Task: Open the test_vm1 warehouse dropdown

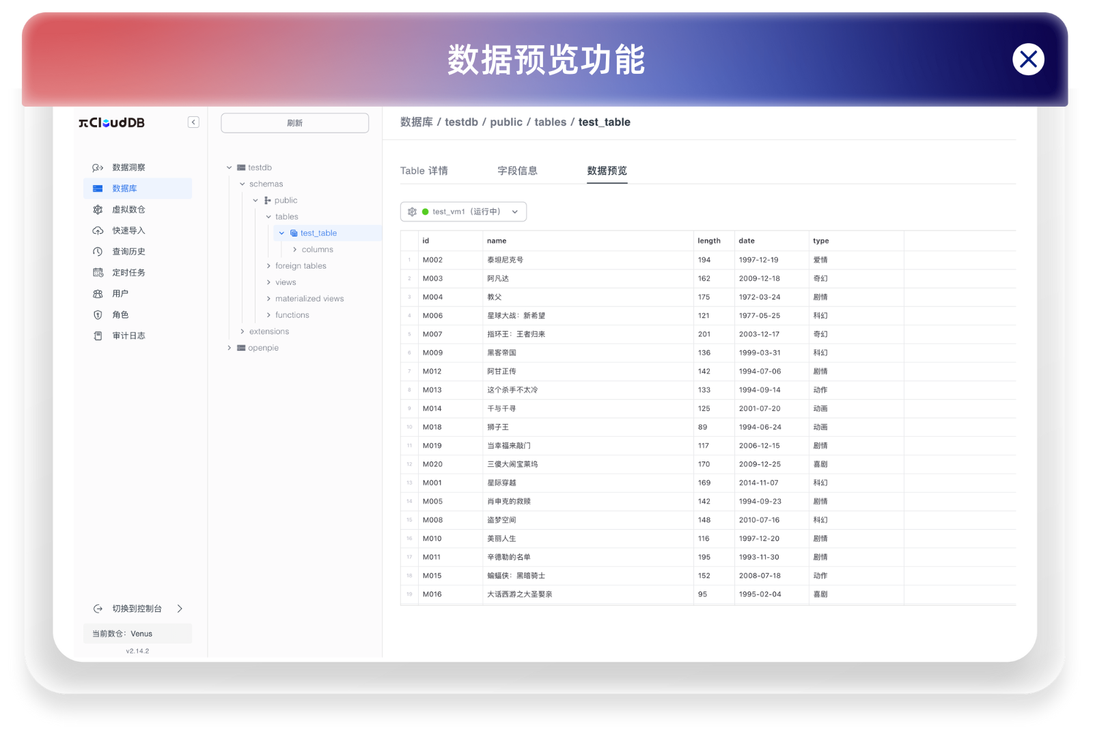Action: pos(463,212)
